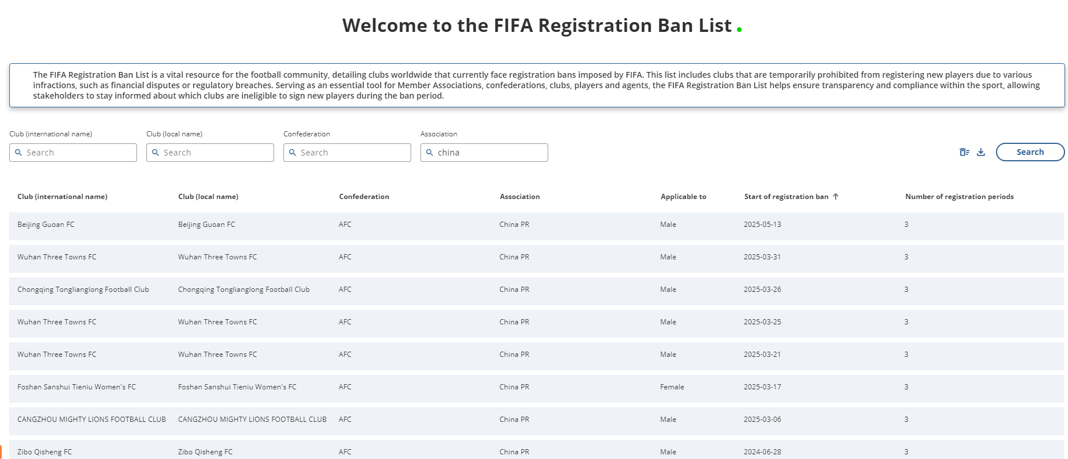Image resolution: width=1068 pixels, height=459 pixels.
Task: Click the clear filters trash icon
Action: pos(964,152)
